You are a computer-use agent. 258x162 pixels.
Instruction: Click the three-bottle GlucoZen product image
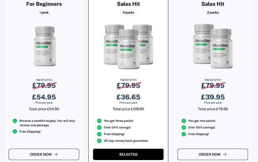point(128,47)
